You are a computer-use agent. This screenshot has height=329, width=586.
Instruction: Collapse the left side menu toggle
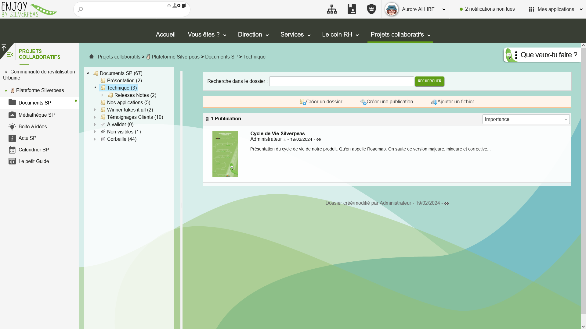(x=10, y=55)
